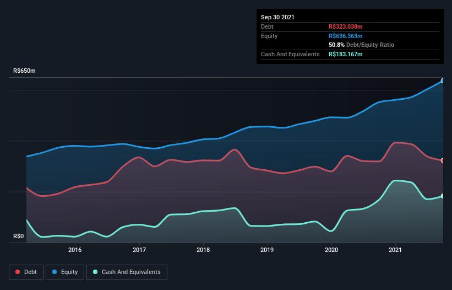
Task: Toggle the Equity series legend button
Action: pyautogui.click(x=65, y=272)
